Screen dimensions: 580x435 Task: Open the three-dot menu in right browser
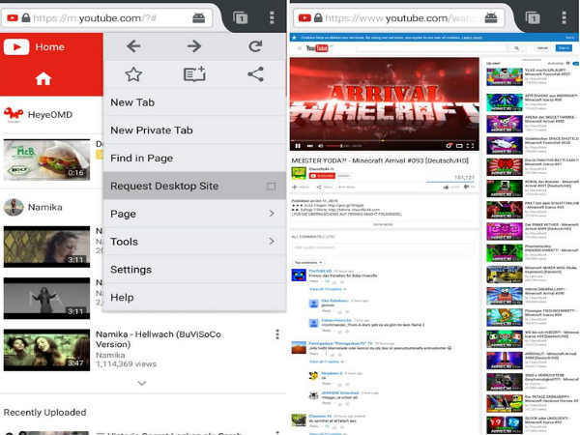point(565,17)
